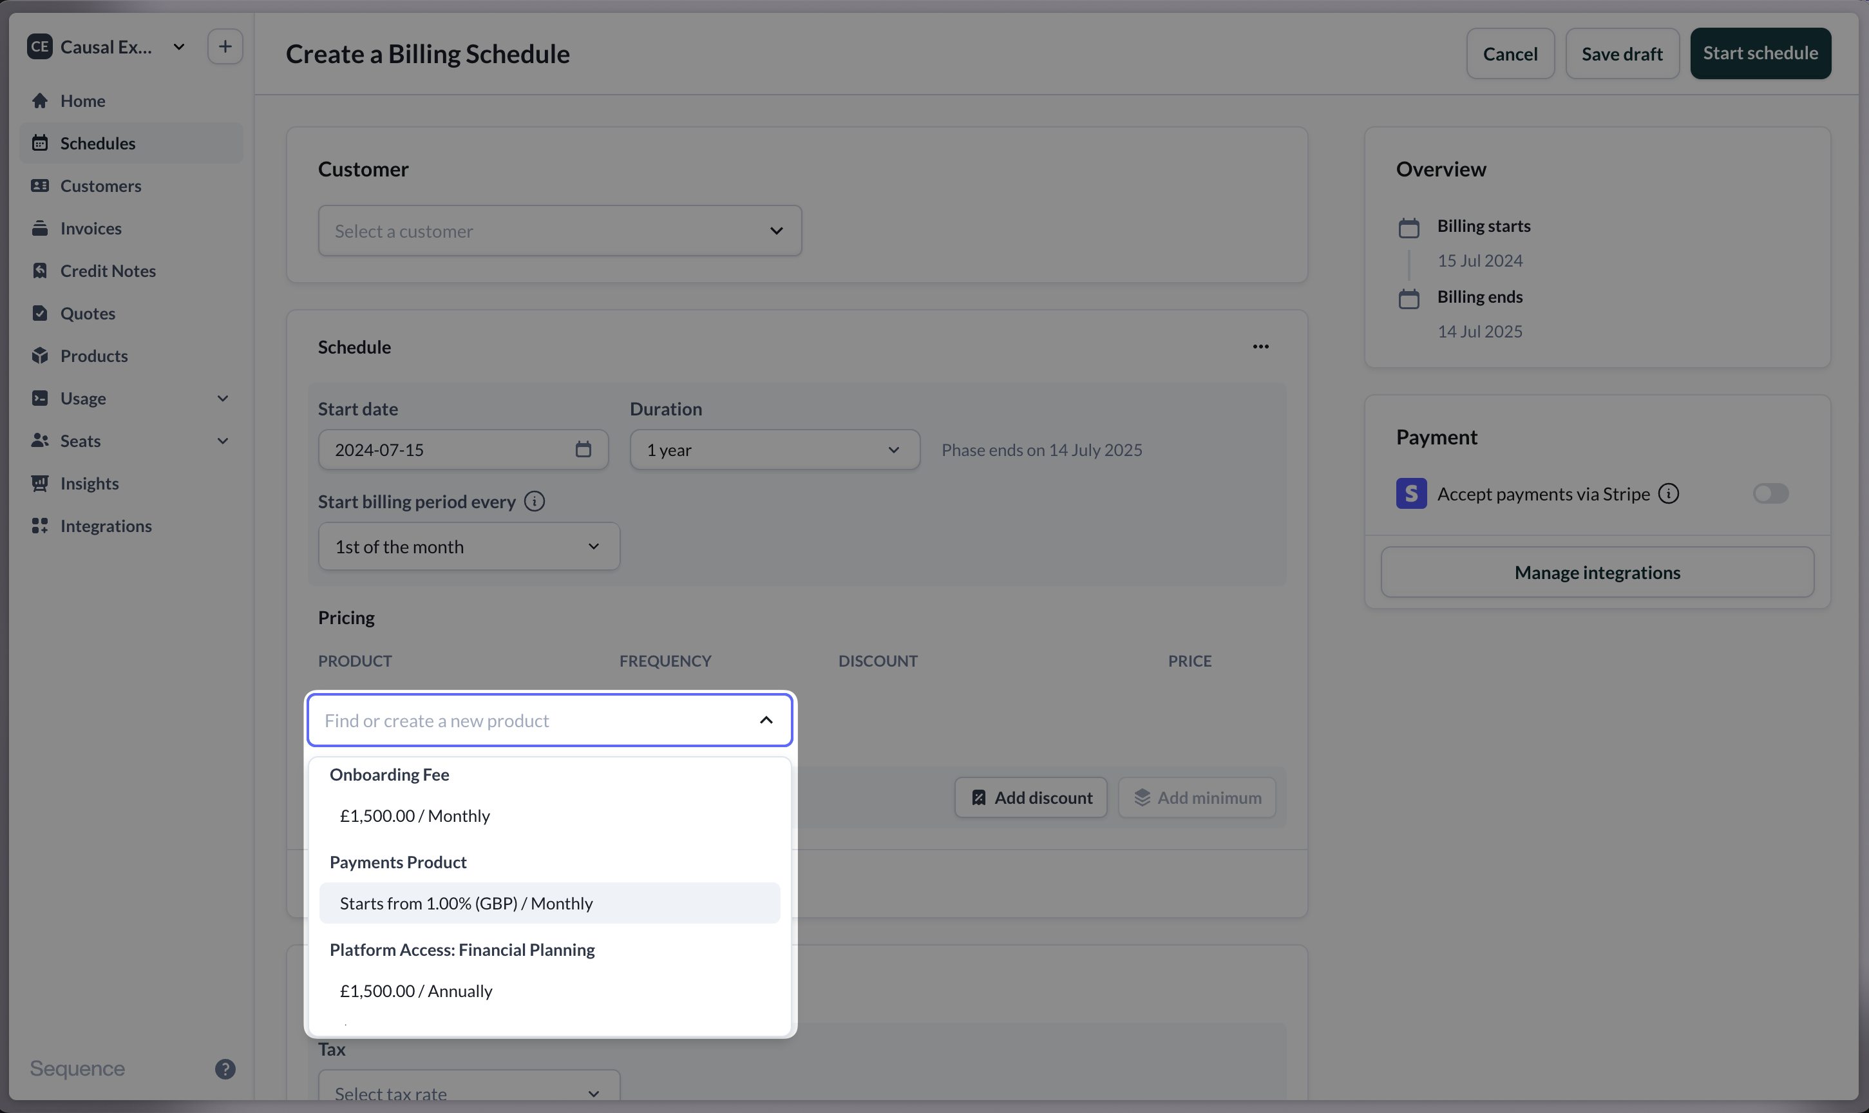Click the Seats people icon in the sidebar
This screenshot has width=1869, height=1113.
tap(40, 441)
